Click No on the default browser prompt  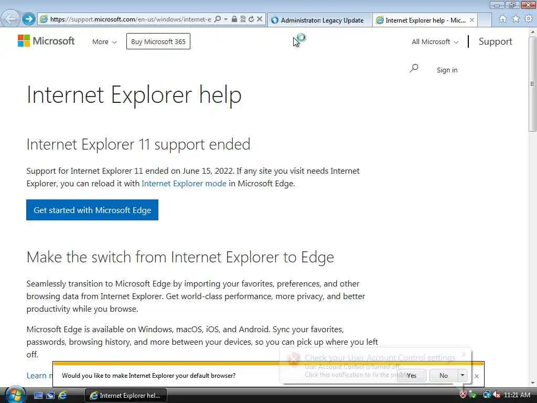coord(444,376)
